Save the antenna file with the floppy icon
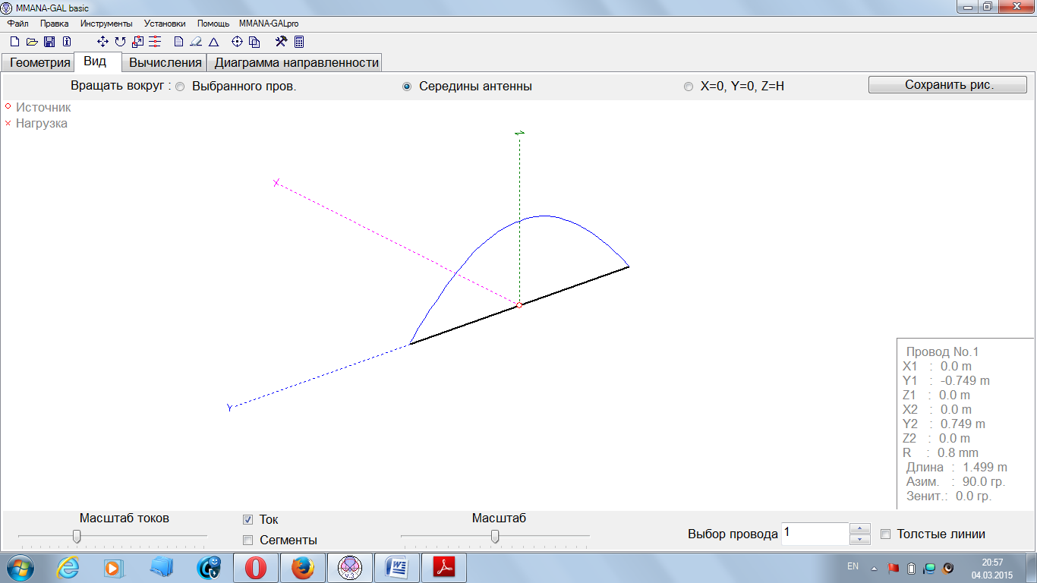The height and width of the screenshot is (583, 1037). click(49, 42)
